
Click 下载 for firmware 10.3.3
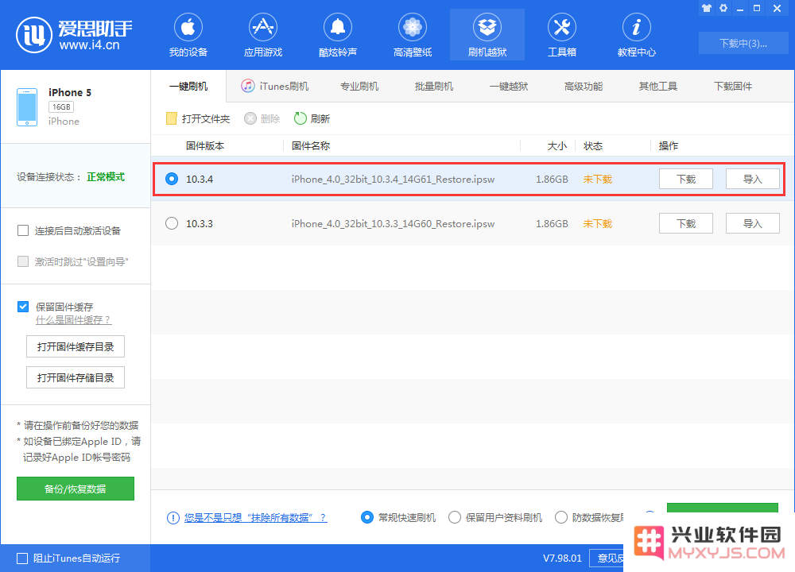coord(686,223)
